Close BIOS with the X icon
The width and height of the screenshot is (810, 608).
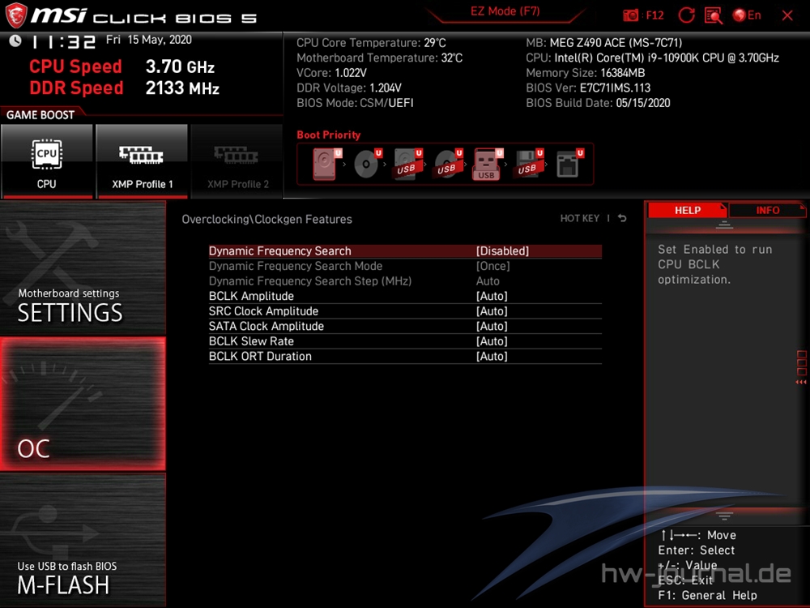click(x=787, y=15)
